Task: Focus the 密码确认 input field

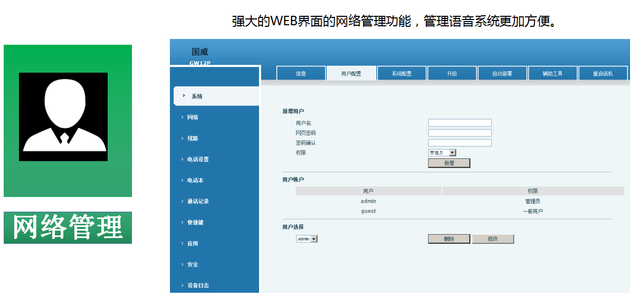Action: [x=460, y=143]
